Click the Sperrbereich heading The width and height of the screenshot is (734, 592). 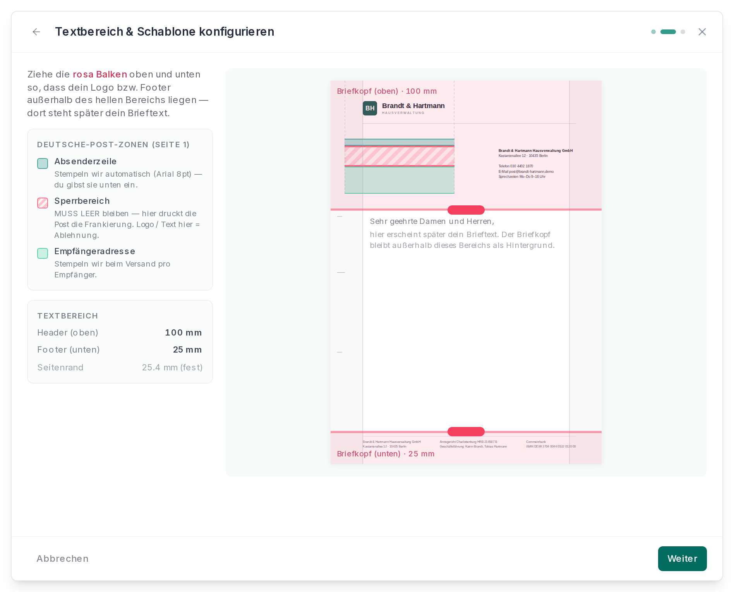pos(82,201)
